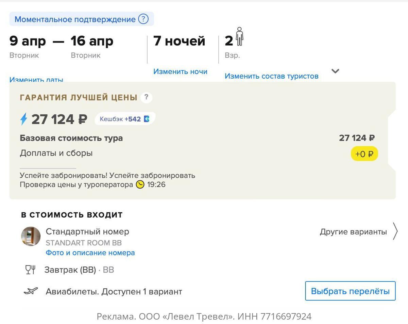408x324 pixels.
Task: Click the fork and glass meal icon
Action: (31, 270)
